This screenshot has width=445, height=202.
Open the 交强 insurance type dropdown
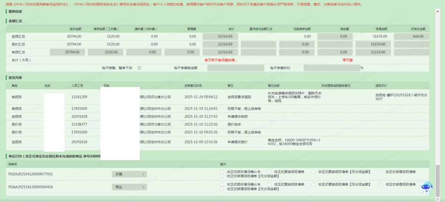click(129, 174)
